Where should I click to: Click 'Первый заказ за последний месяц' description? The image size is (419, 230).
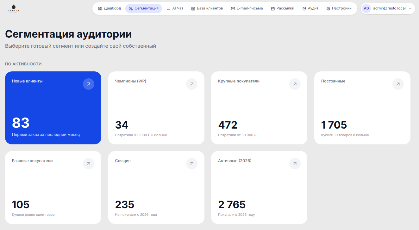tap(46, 135)
